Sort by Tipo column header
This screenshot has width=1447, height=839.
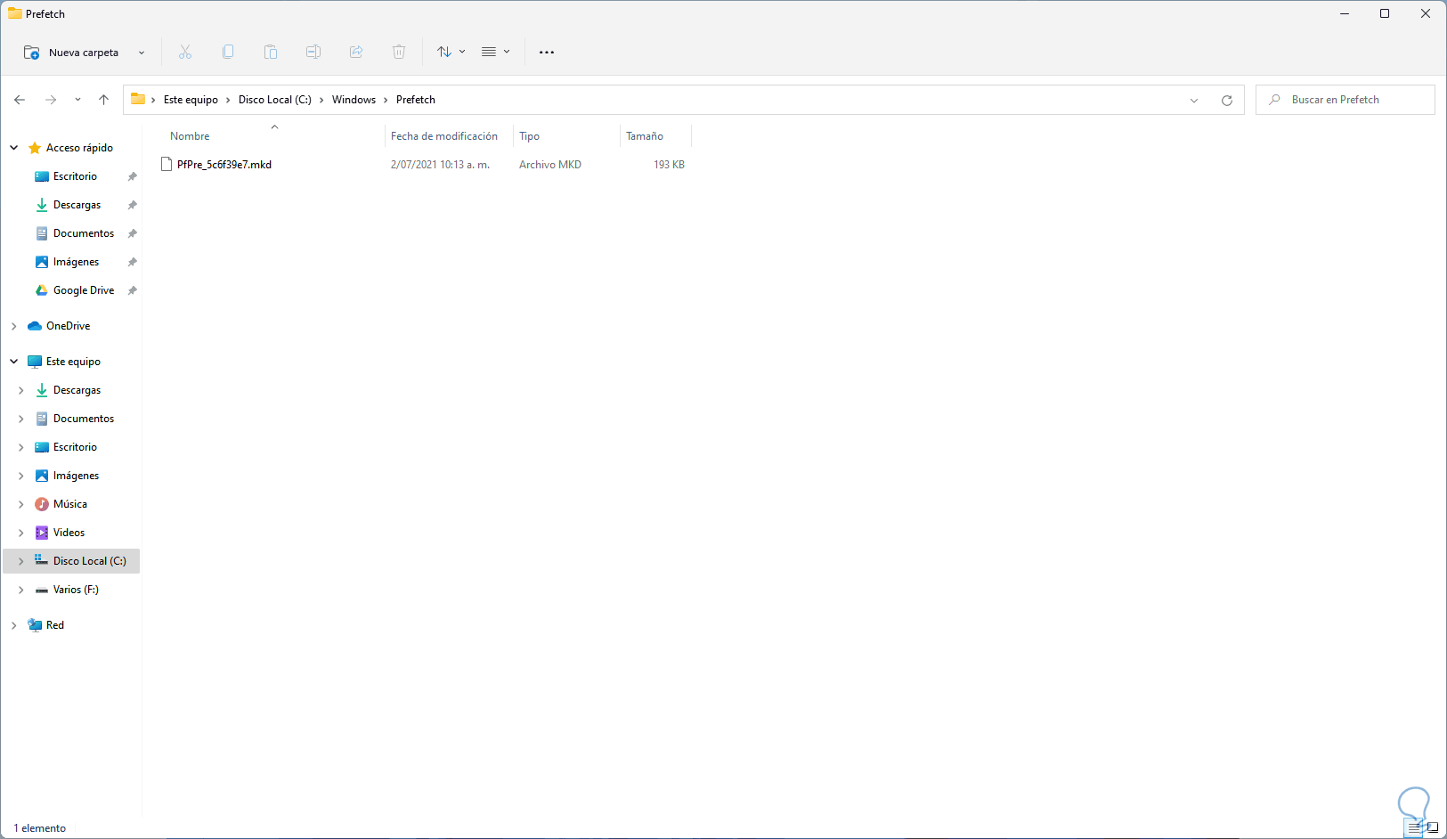530,136
